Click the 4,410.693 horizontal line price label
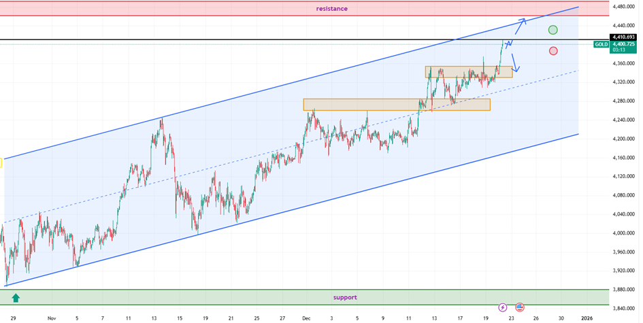 pos(623,37)
